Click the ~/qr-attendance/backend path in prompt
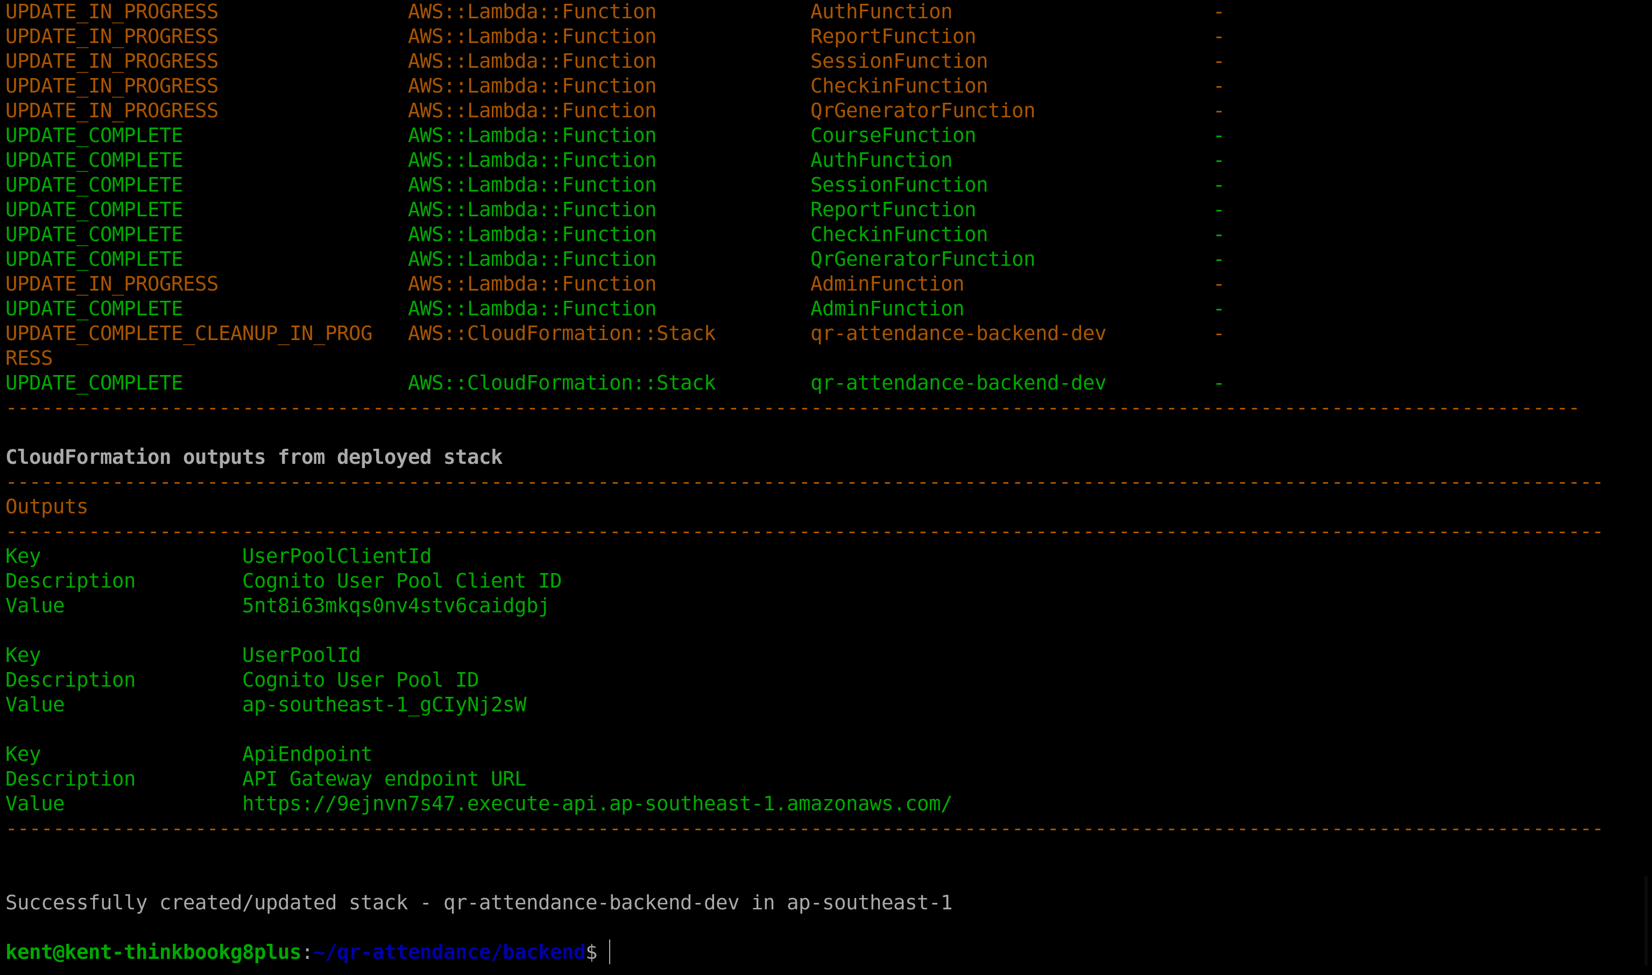 click(449, 952)
